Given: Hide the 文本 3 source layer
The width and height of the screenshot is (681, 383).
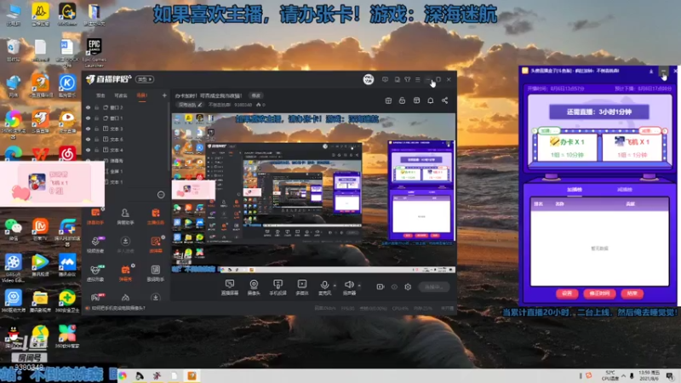Looking at the screenshot, I should click(89, 129).
